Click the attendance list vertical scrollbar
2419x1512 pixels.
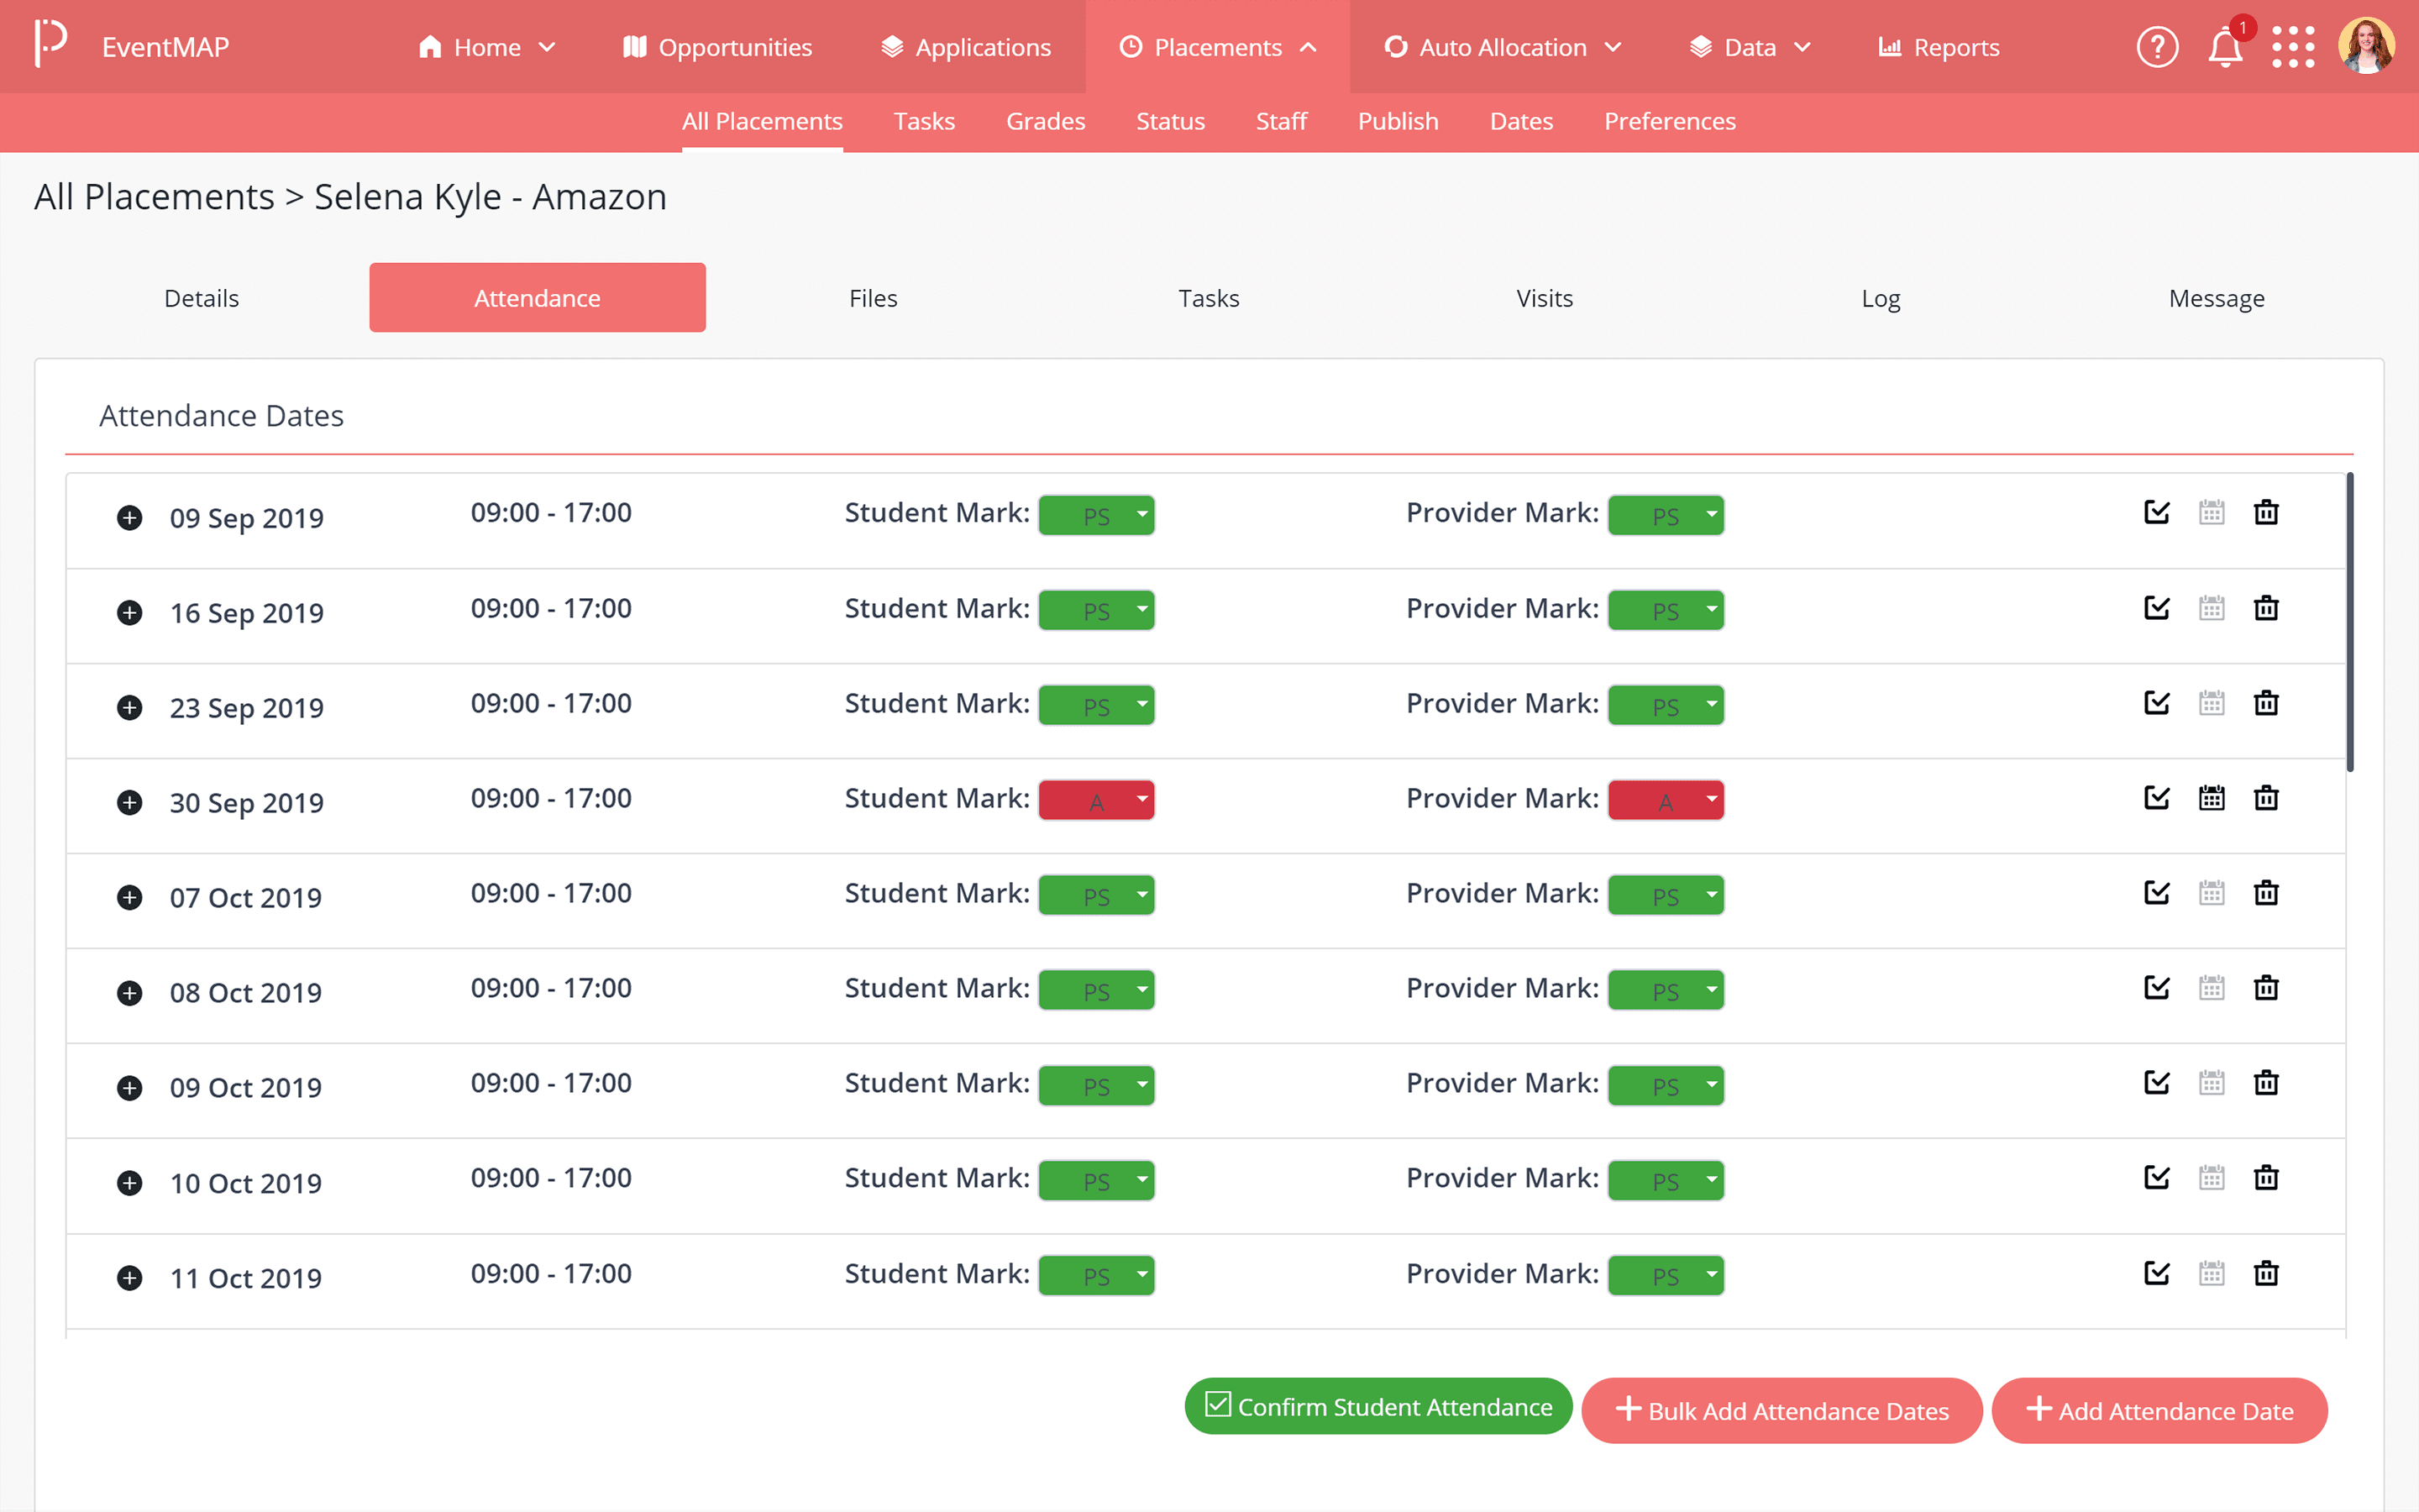[x=2349, y=622]
